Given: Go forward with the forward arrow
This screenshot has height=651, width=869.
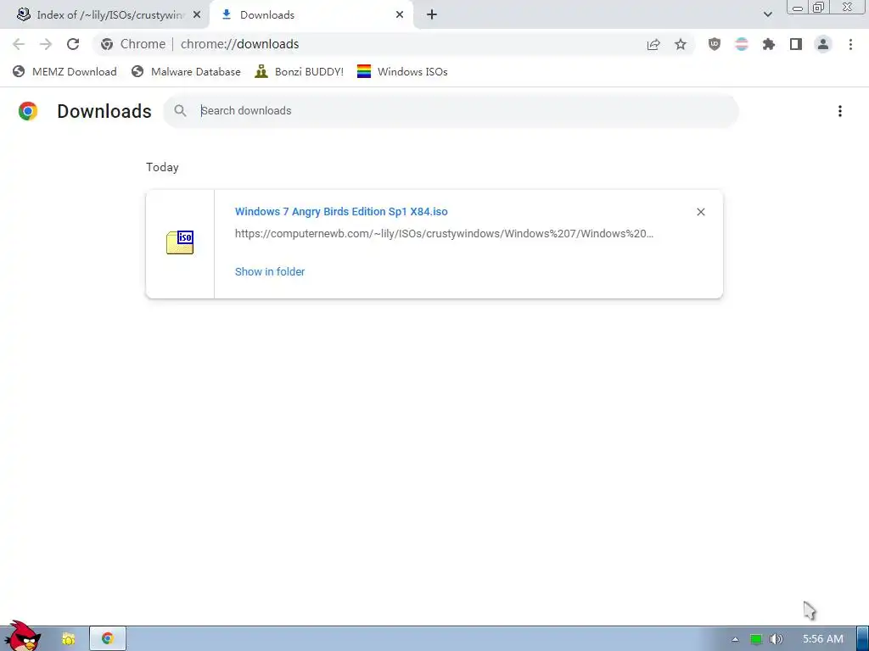Looking at the screenshot, I should 46,44.
